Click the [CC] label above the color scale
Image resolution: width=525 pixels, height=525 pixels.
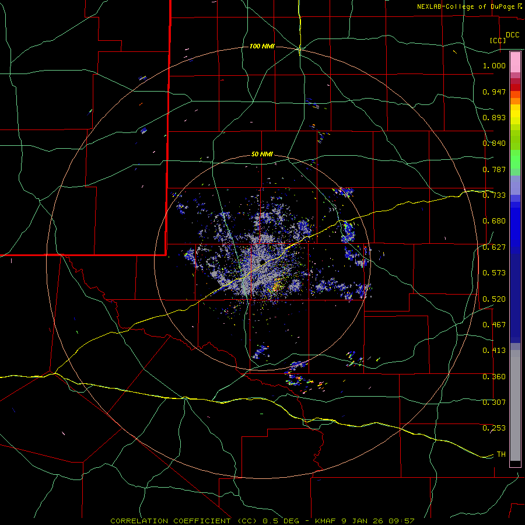click(498, 40)
